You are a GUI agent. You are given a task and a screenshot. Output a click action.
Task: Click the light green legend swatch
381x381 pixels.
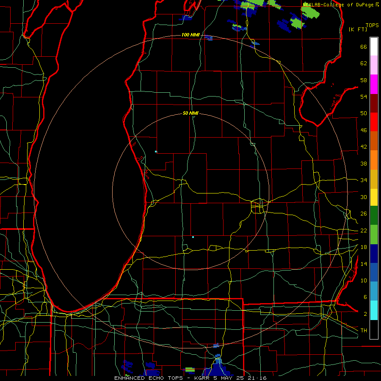click(374, 235)
